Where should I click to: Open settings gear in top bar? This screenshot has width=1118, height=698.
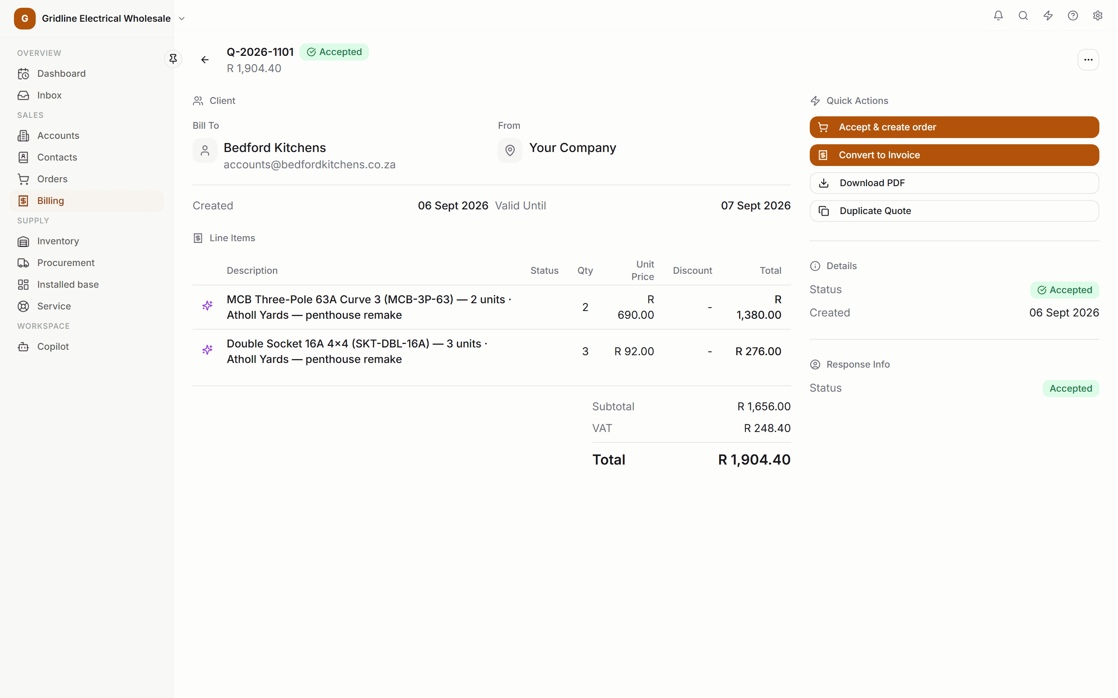[1098, 16]
